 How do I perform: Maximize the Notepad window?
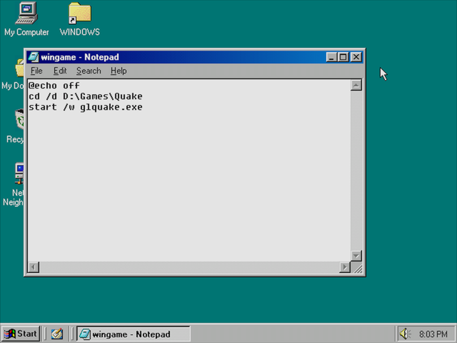344,58
